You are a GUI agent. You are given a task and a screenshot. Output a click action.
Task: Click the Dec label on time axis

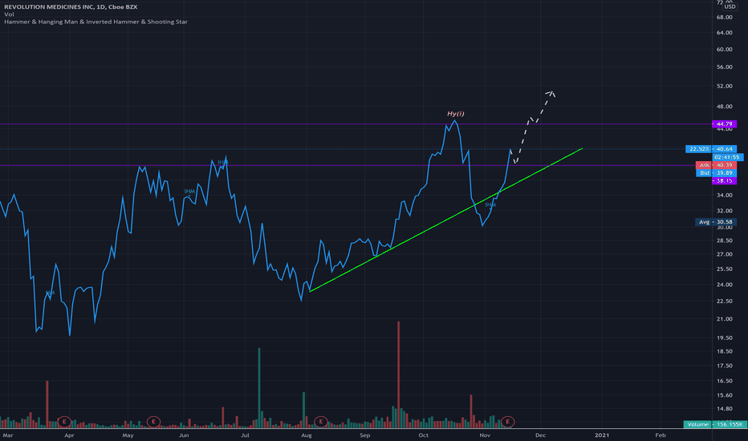click(x=540, y=435)
